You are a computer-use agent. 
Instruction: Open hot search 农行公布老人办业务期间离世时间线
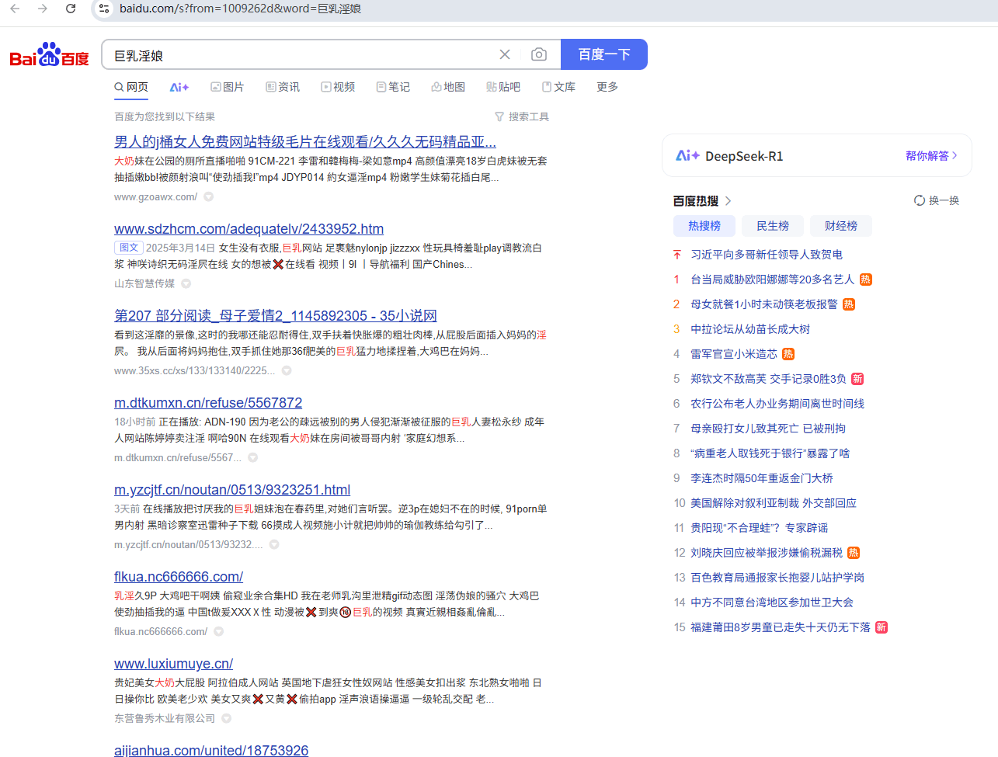click(x=777, y=404)
